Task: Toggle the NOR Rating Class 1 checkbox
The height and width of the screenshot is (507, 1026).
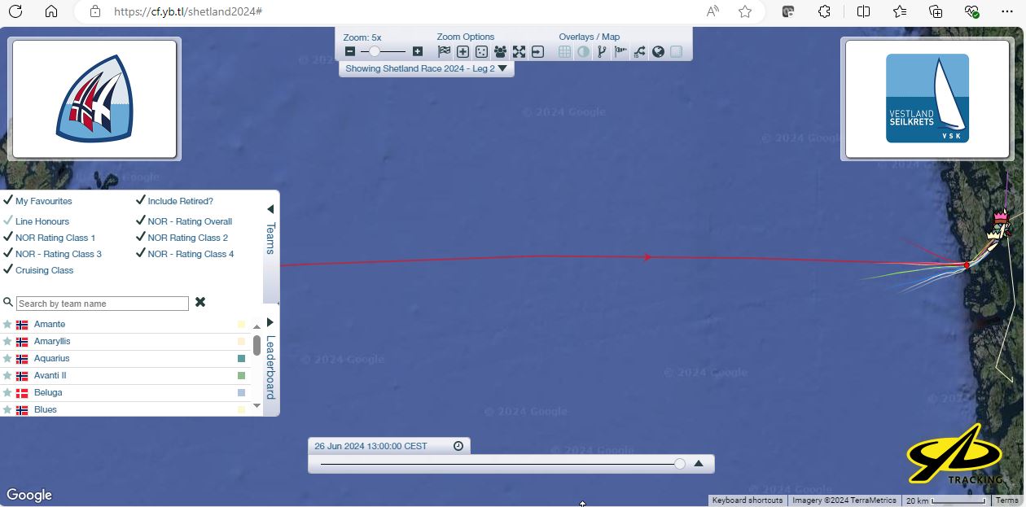Action: 8,237
